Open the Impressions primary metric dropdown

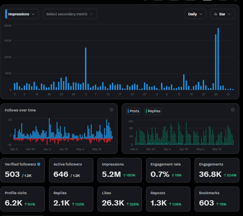click(x=22, y=14)
